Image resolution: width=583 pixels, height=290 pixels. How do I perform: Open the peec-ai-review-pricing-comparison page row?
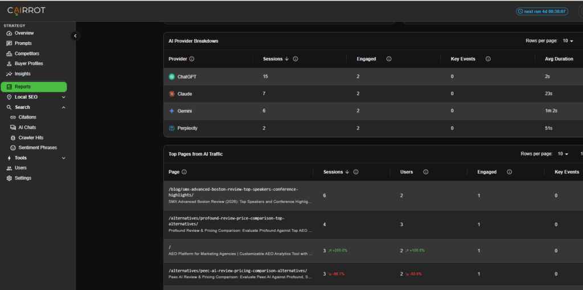(373, 273)
